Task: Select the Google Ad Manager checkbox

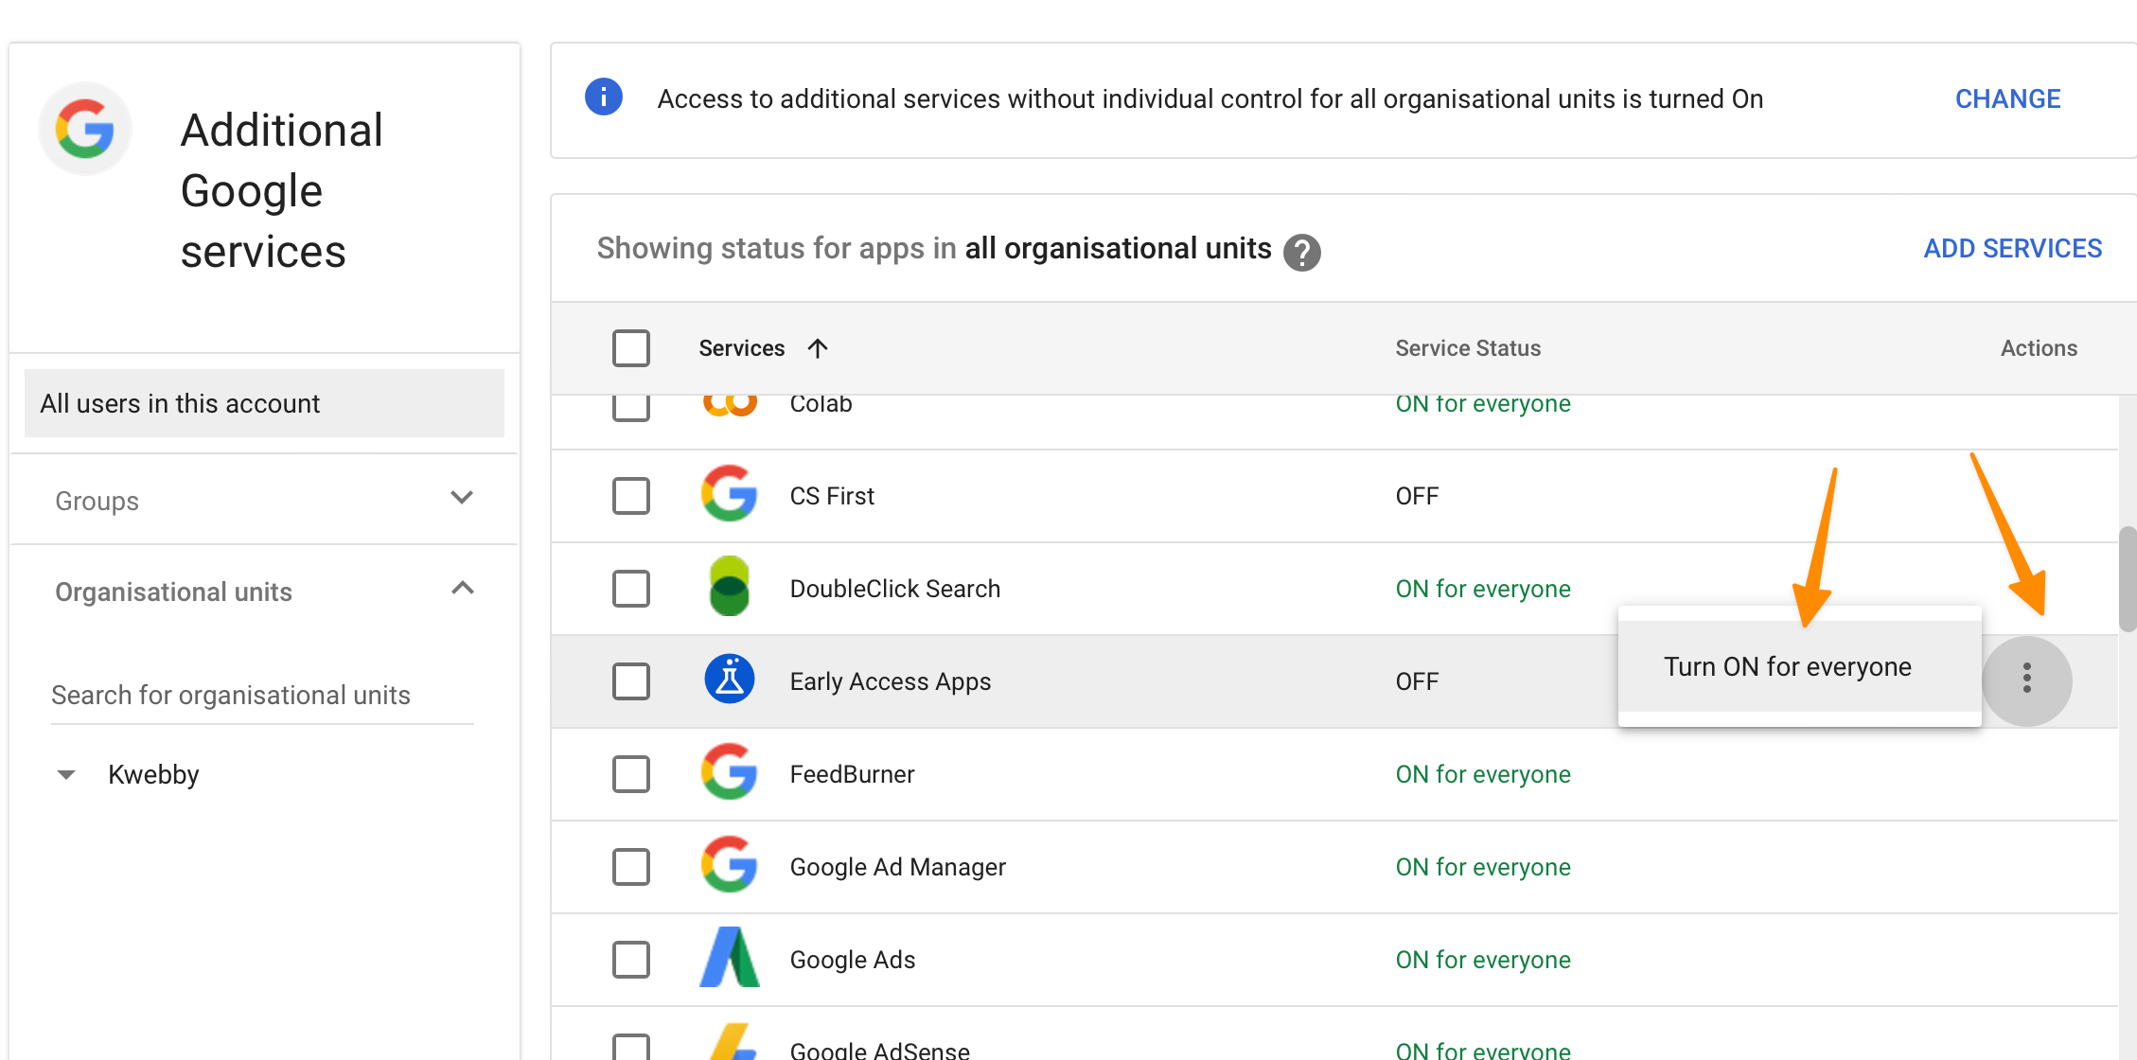Action: click(630, 866)
